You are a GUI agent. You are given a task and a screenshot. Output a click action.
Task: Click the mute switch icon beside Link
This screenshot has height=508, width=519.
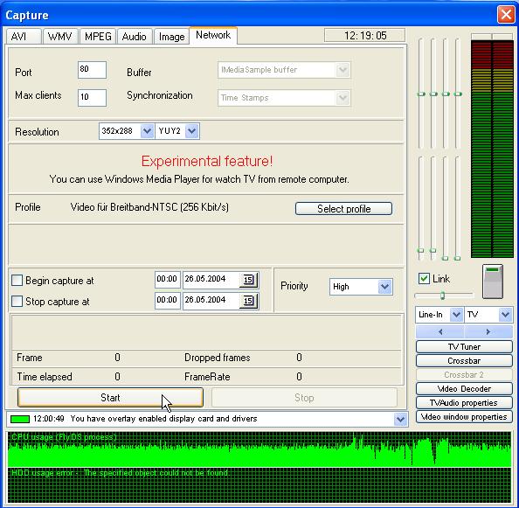(x=493, y=282)
